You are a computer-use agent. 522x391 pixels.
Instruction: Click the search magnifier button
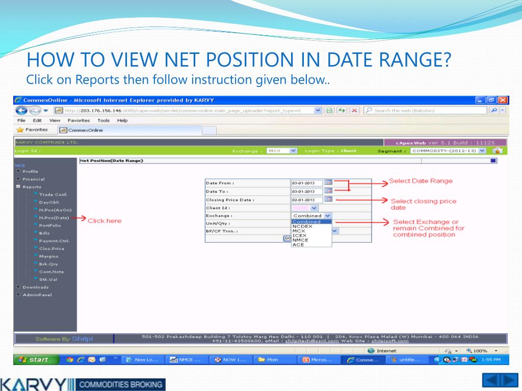tap(494, 110)
